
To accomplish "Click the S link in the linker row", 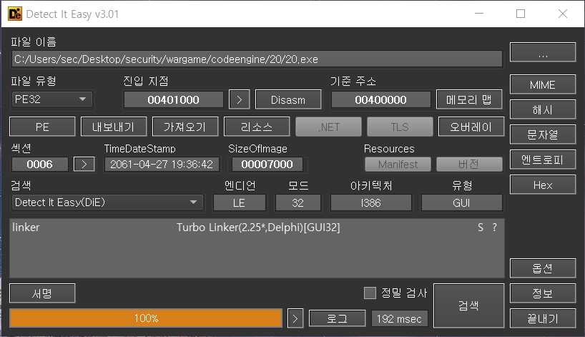I will [481, 228].
